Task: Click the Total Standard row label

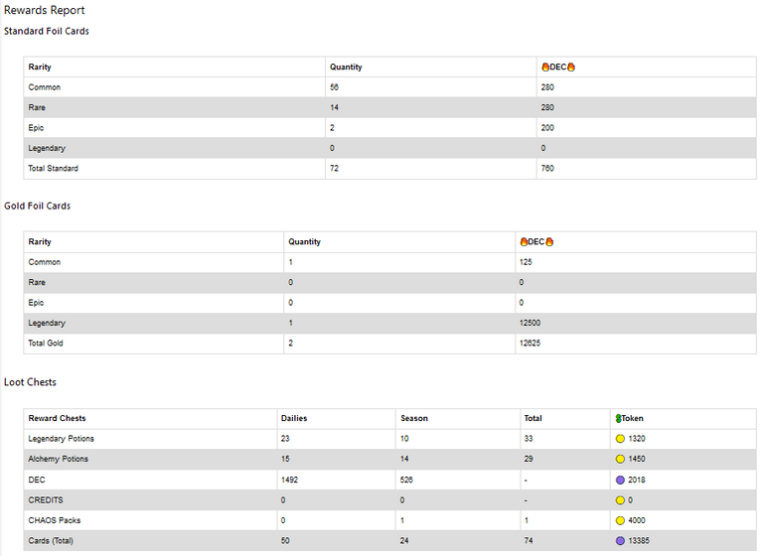Action: coord(53,169)
